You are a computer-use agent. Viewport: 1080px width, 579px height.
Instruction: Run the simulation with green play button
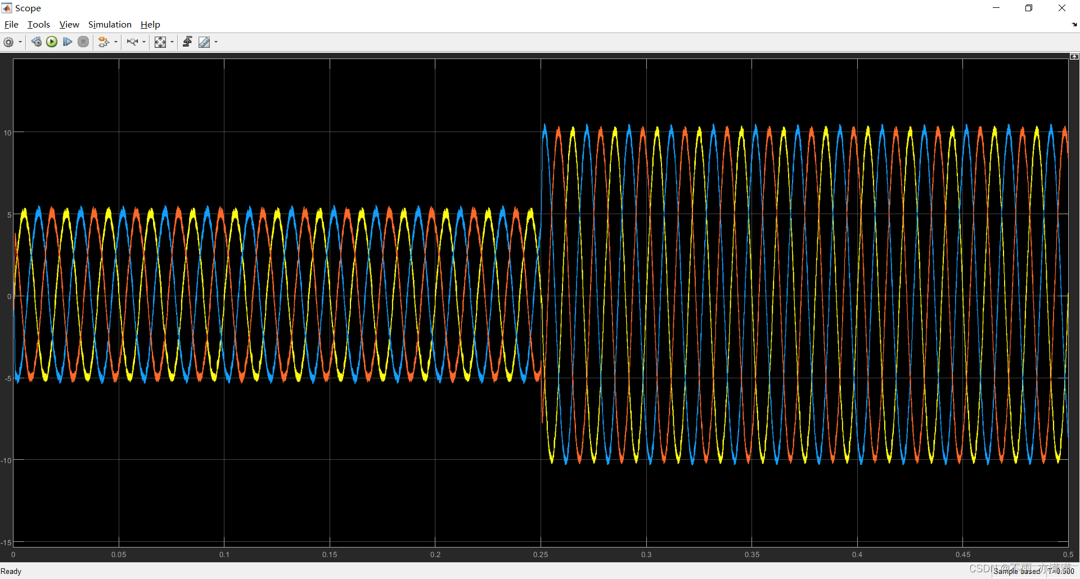coord(52,42)
